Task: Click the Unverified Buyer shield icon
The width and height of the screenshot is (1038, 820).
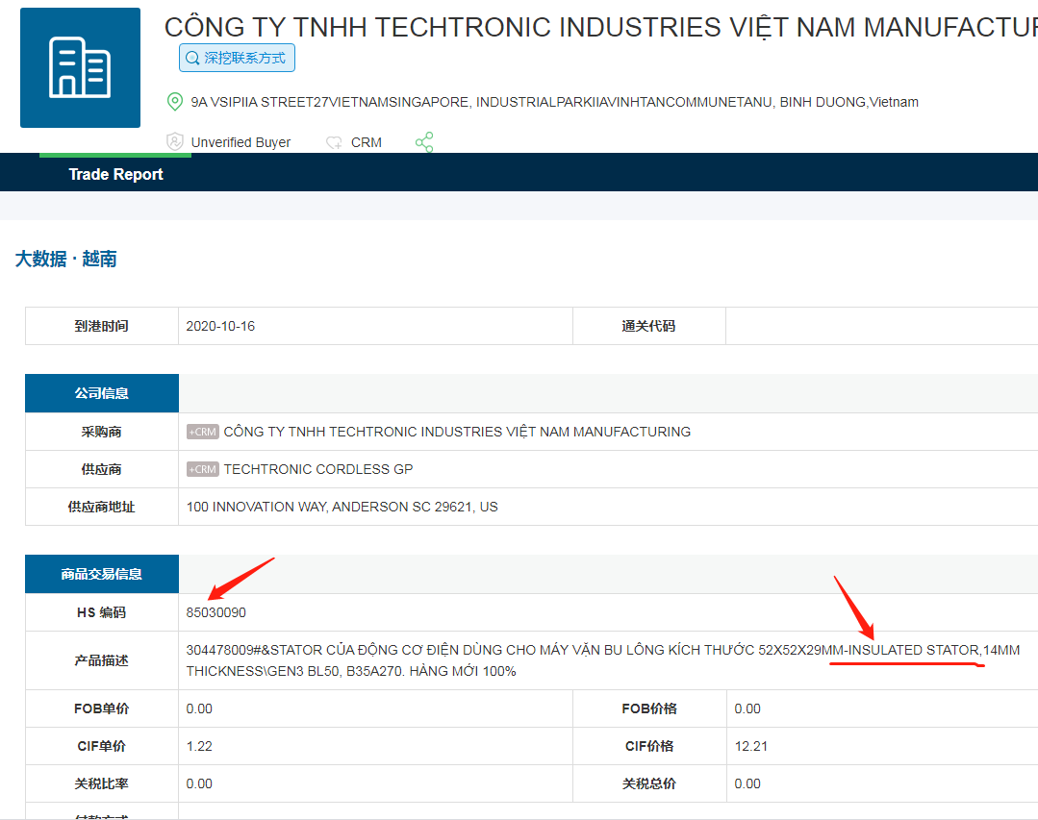Action: (x=175, y=141)
